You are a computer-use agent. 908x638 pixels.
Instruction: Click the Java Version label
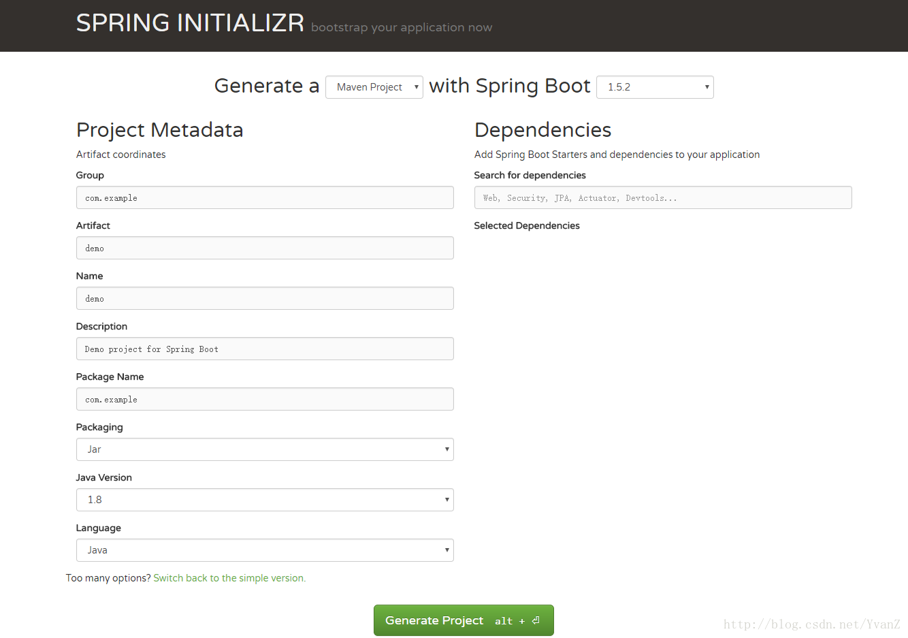tap(104, 477)
